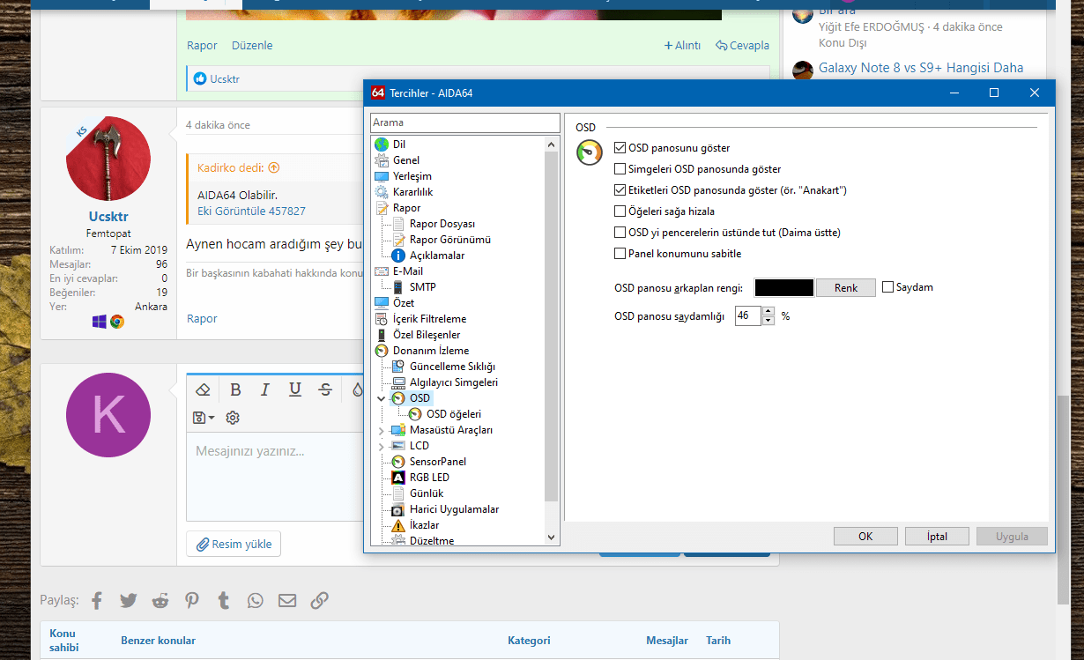Open OSD öğeleri sub-item
The width and height of the screenshot is (1084, 660).
click(x=454, y=414)
